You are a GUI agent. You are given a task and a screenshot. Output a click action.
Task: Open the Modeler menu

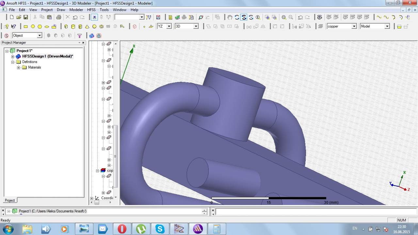76,10
